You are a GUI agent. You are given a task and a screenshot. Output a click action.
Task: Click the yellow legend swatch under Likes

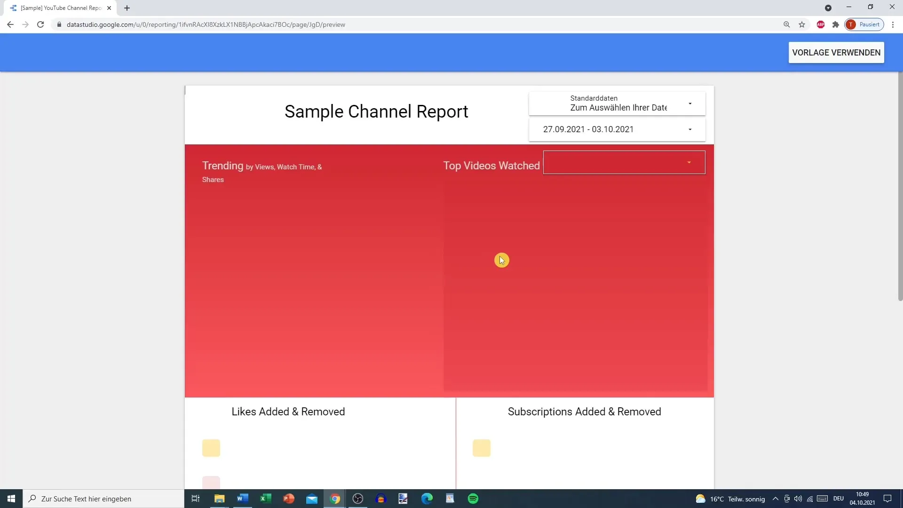point(211,448)
